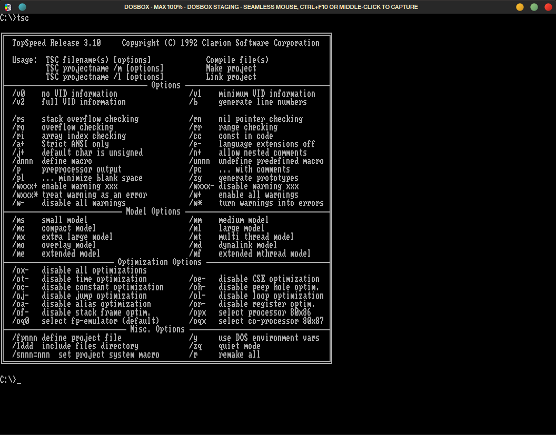Click the 'Options' section header
Viewport: 556px width, 435px height.
166,85
